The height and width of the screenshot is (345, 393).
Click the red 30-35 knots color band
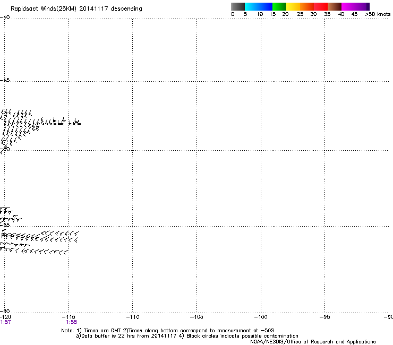click(321, 6)
